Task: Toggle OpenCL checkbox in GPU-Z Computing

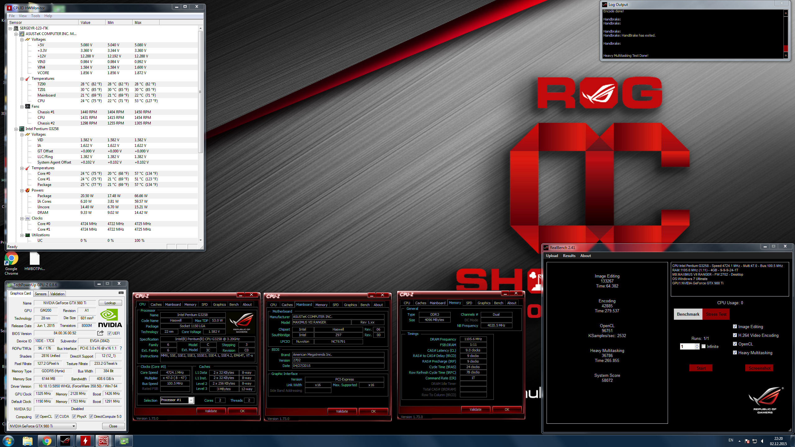Action: point(37,417)
